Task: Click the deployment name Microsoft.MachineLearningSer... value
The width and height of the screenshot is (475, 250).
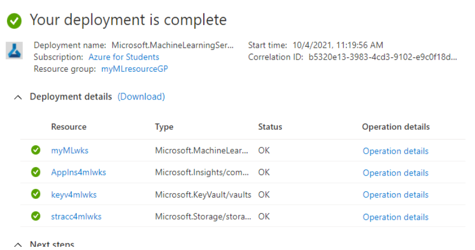Action: (173, 45)
